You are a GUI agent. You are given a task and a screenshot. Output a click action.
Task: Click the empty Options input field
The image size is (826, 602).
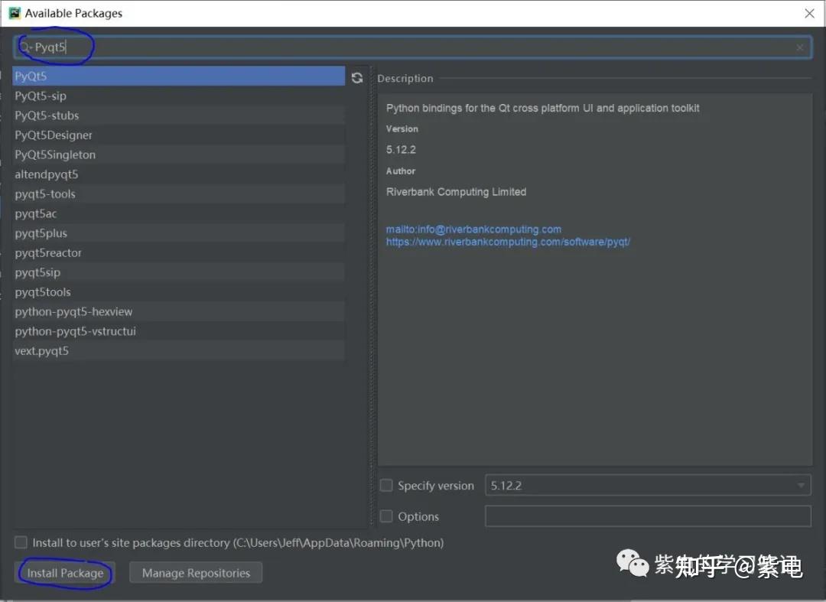tap(647, 516)
